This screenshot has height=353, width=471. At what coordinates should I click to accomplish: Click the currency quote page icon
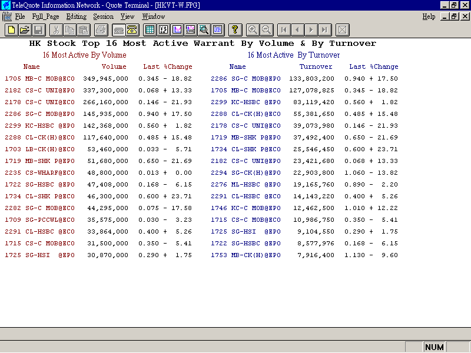(164, 30)
